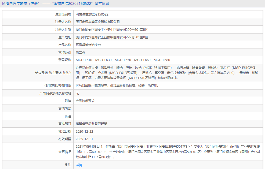Click attachment value 产品技术要求
Screen dimensions: 265x171
tap(85, 101)
